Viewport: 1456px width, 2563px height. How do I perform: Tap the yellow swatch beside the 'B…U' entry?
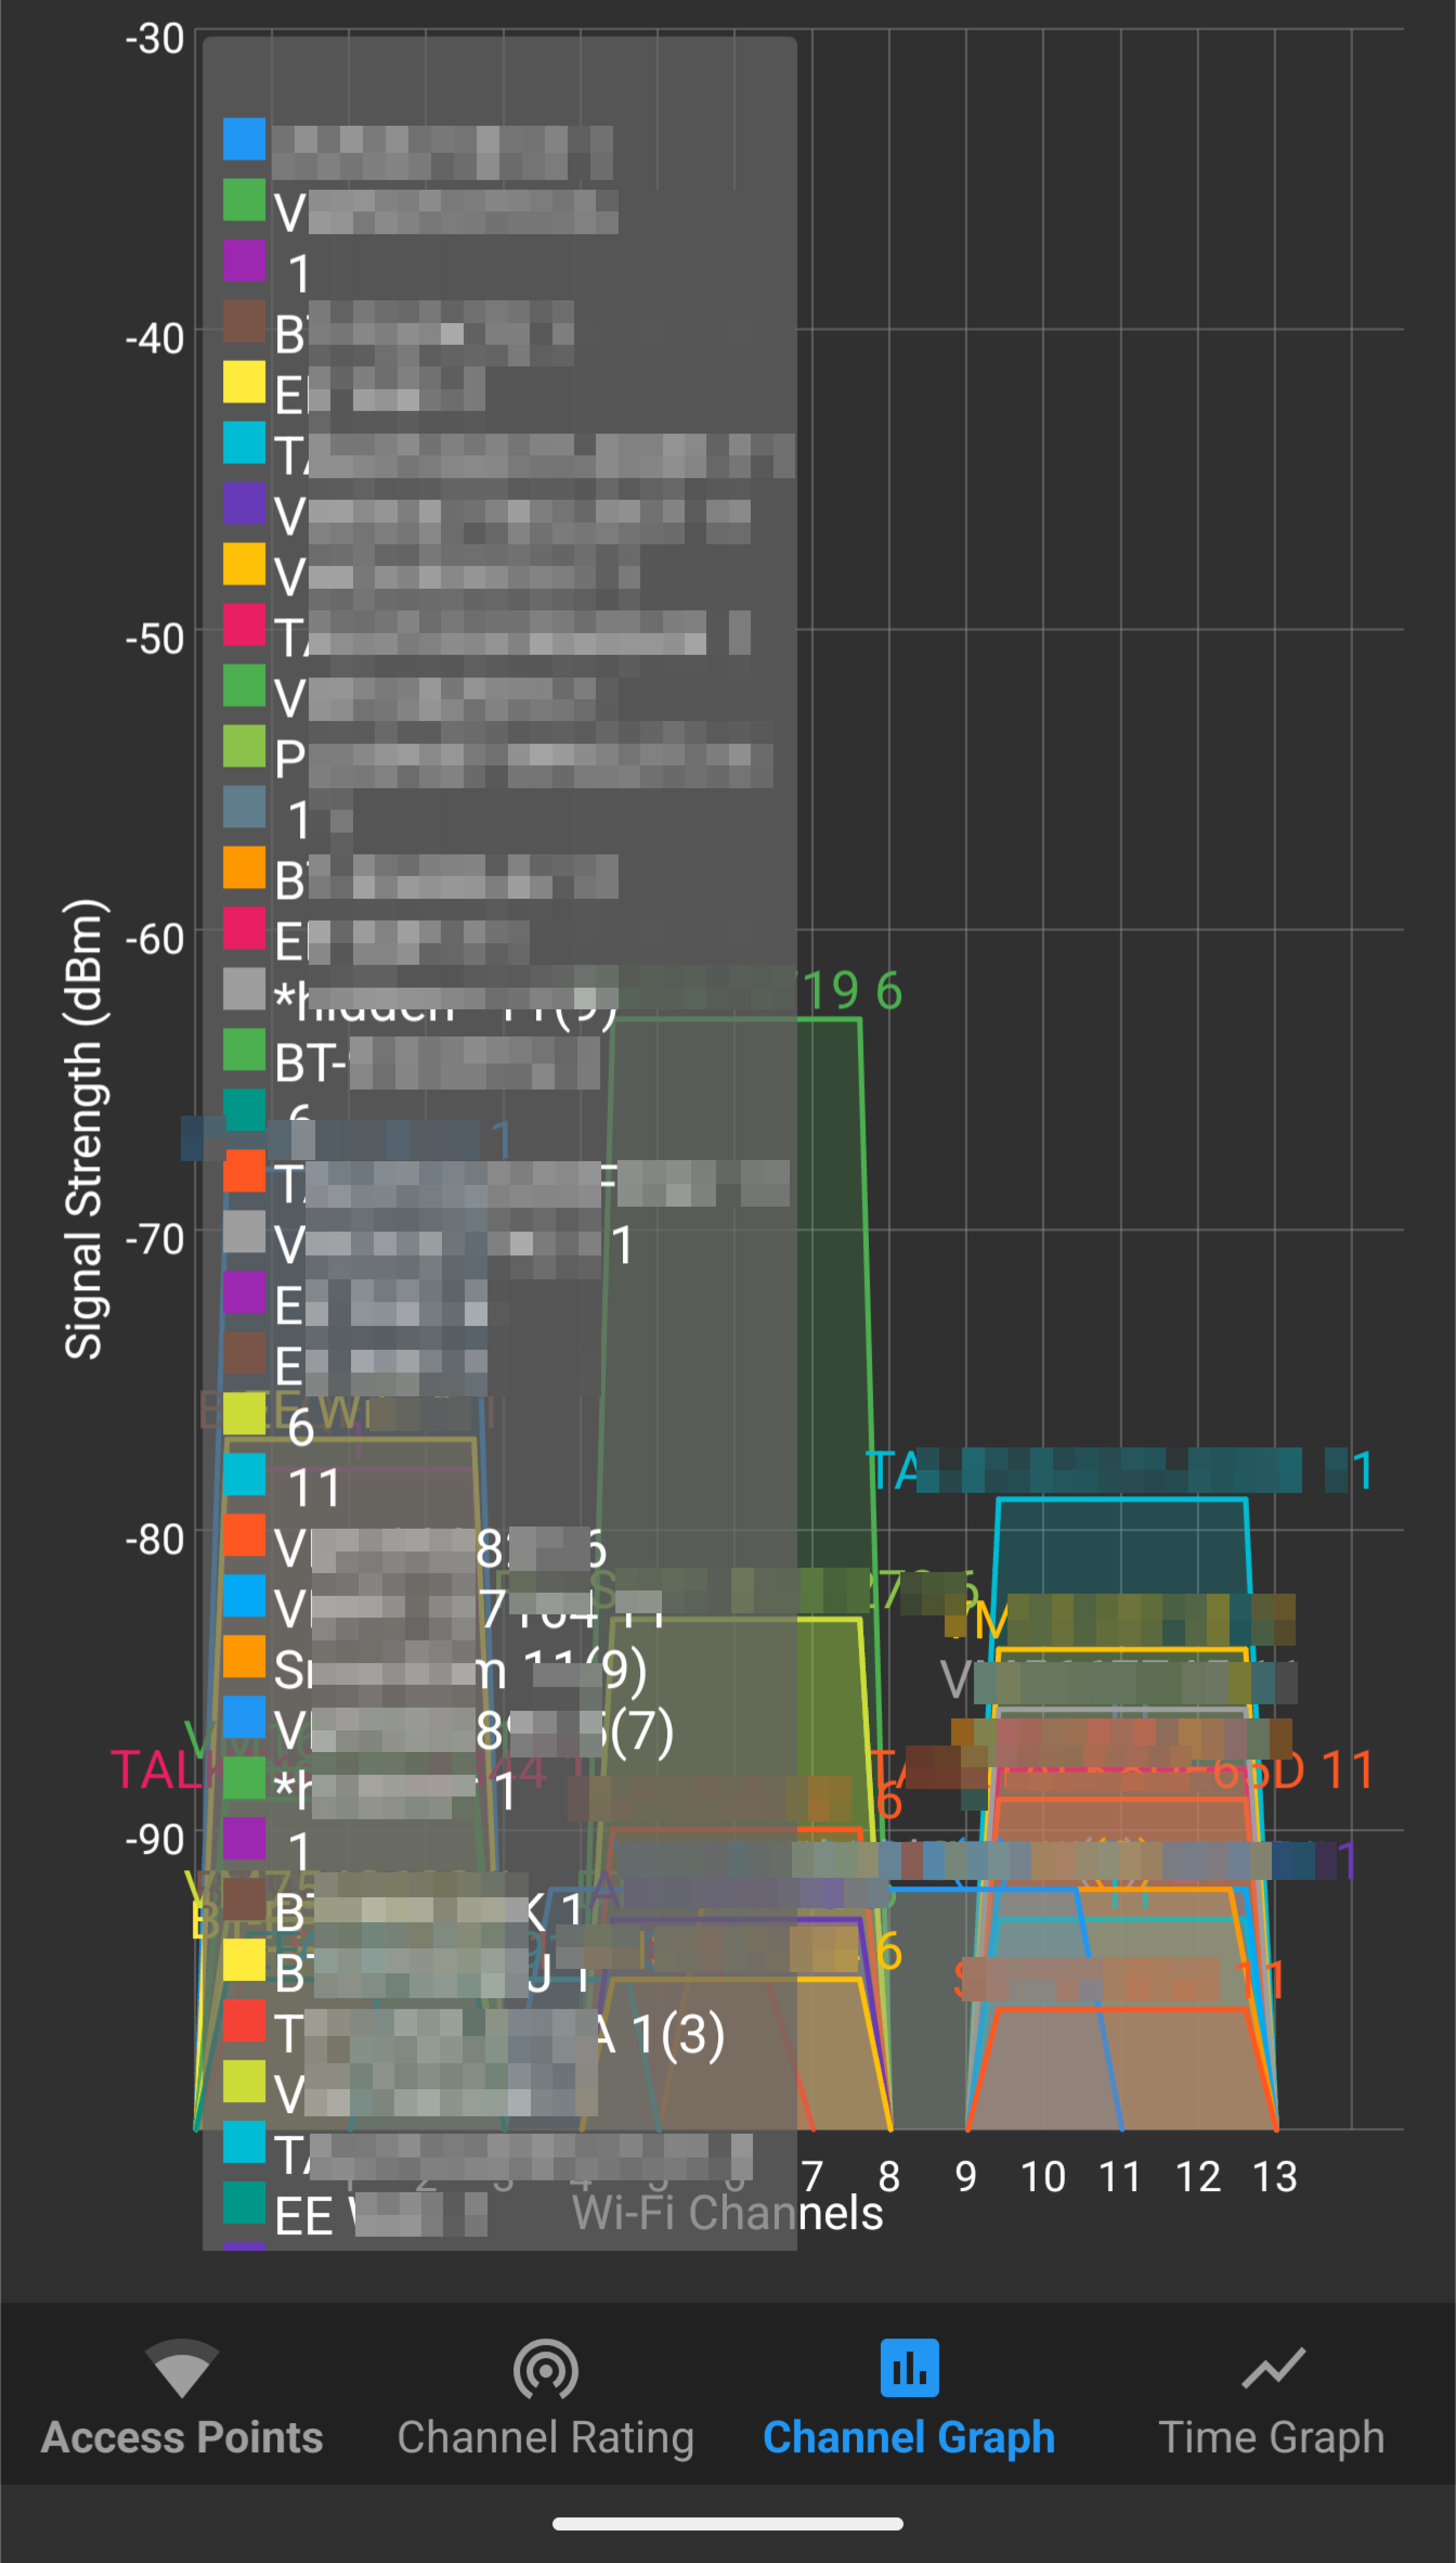click(x=244, y=1960)
